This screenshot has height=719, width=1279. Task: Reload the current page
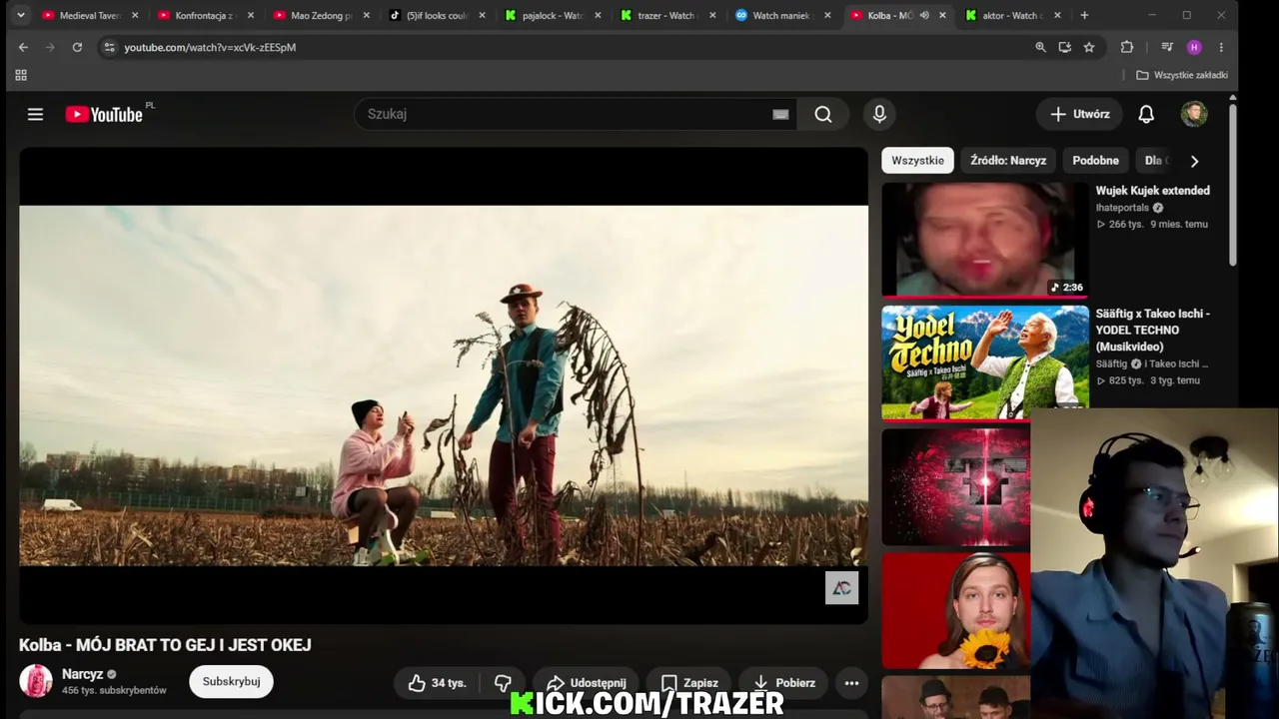[x=77, y=47]
